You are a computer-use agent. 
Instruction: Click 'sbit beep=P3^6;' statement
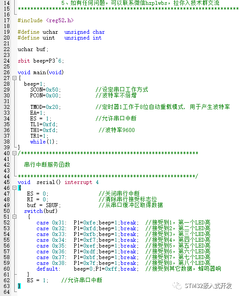[41, 61]
